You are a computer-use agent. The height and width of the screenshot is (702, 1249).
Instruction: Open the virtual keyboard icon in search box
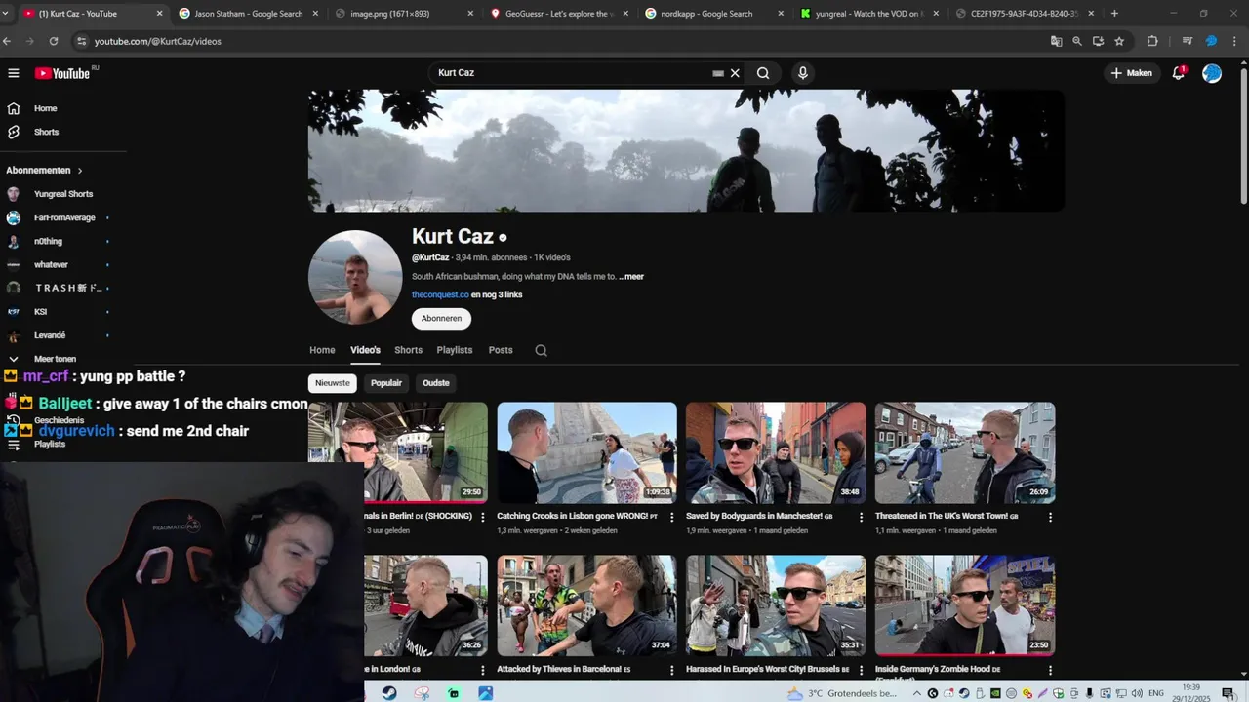tap(718, 73)
